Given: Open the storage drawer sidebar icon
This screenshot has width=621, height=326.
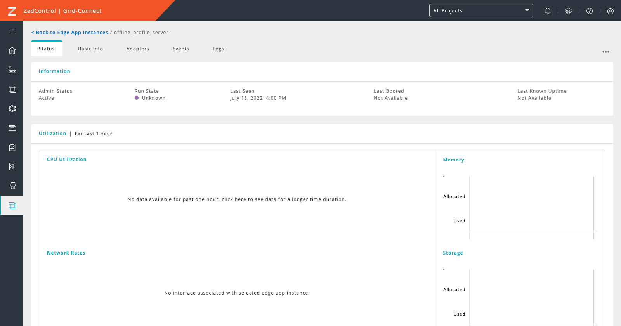Looking at the screenshot, I should coord(12,128).
